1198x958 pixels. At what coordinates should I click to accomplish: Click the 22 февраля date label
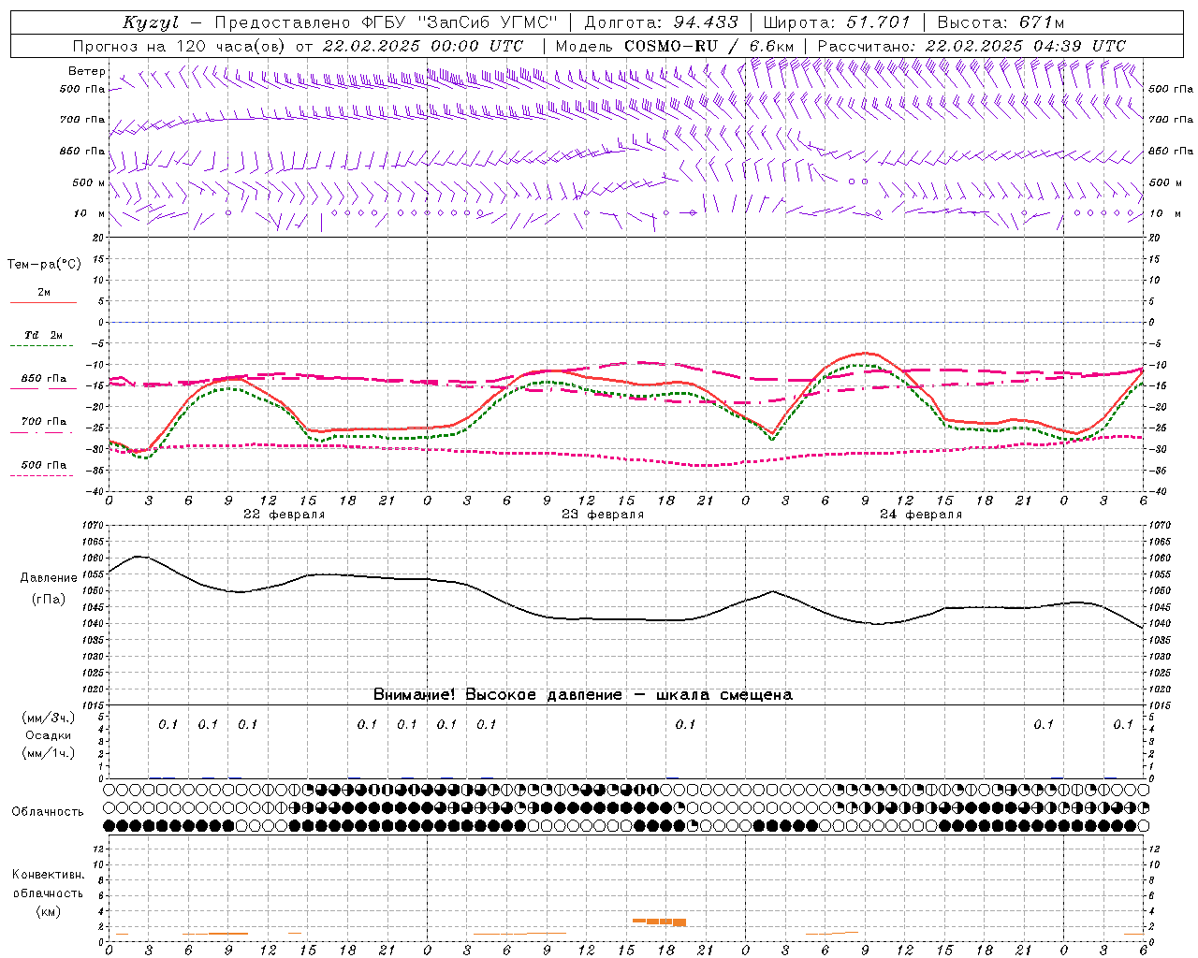point(285,515)
